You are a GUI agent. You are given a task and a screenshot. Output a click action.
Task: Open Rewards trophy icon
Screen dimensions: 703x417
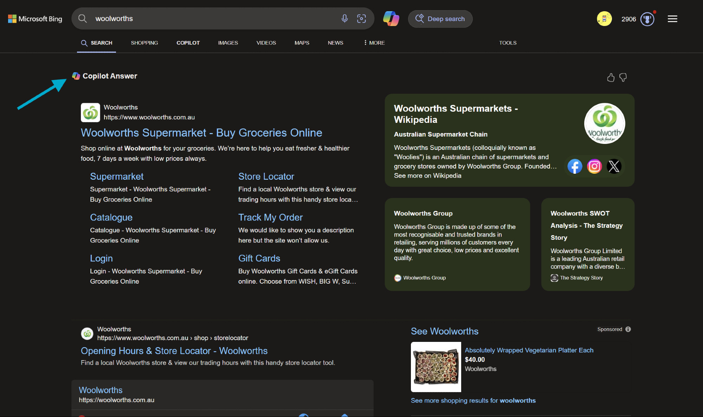click(647, 19)
